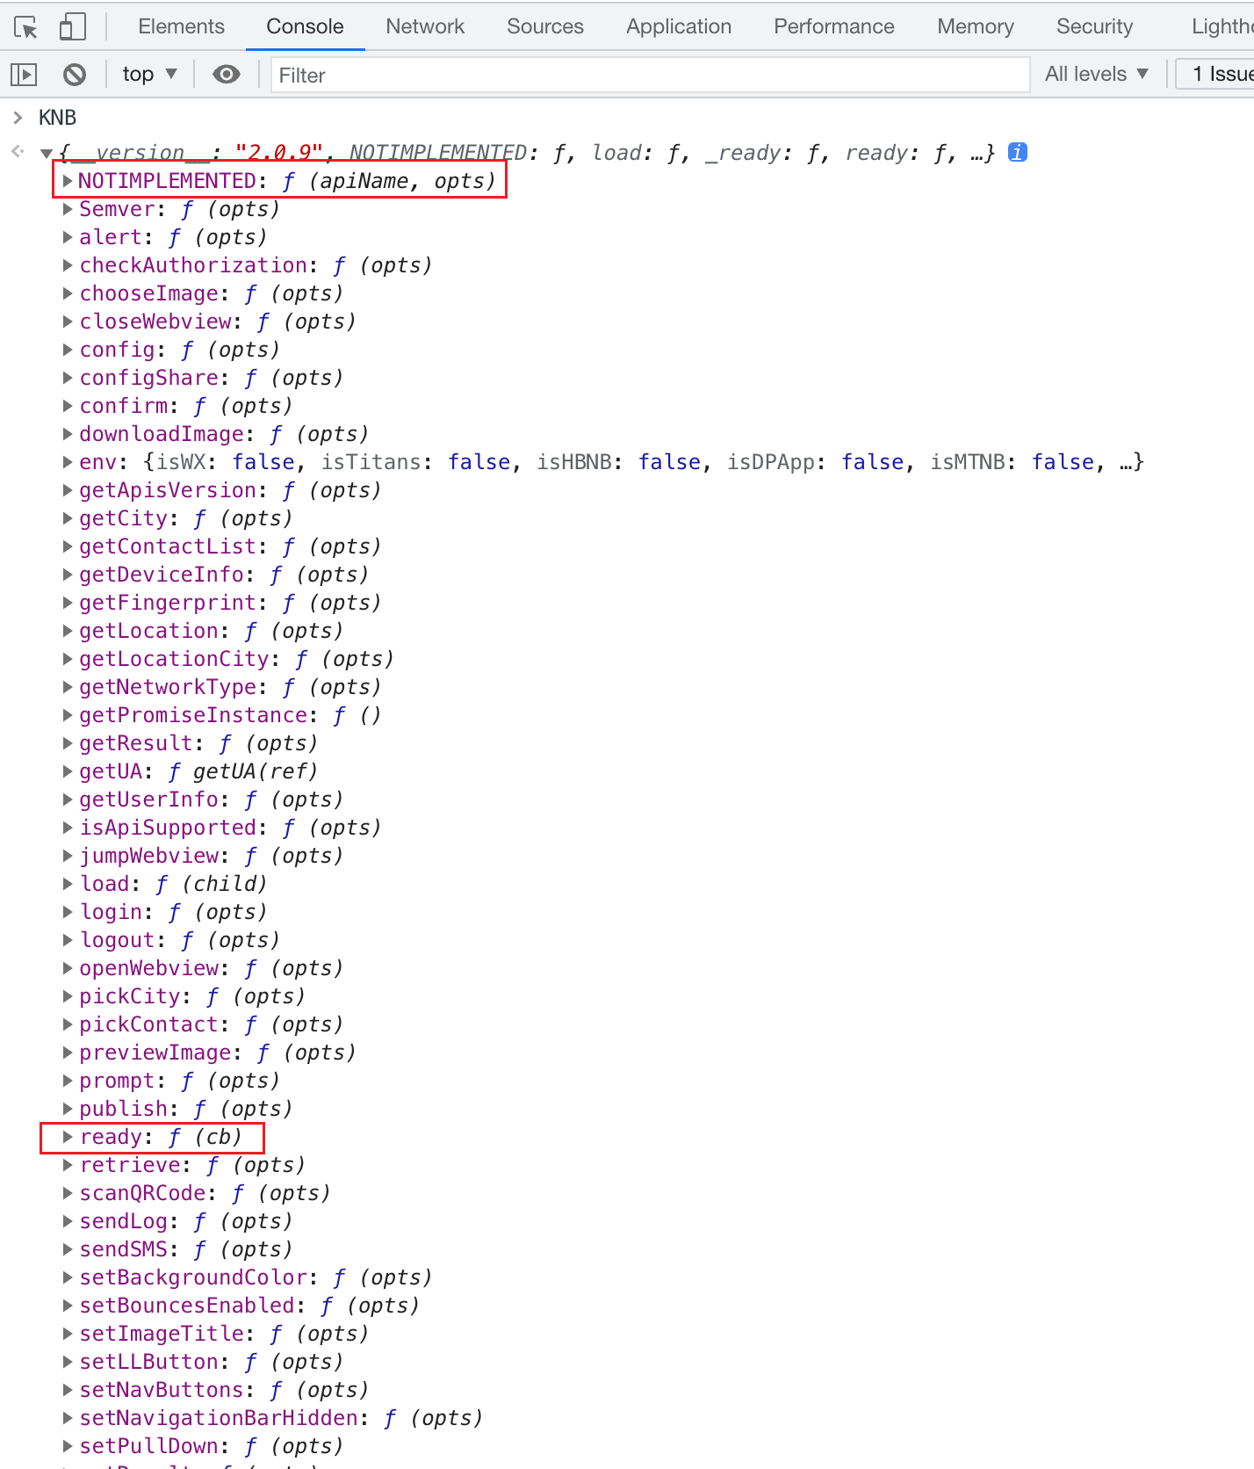Expand the getUA function entry
The image size is (1254, 1469).
click(68, 771)
